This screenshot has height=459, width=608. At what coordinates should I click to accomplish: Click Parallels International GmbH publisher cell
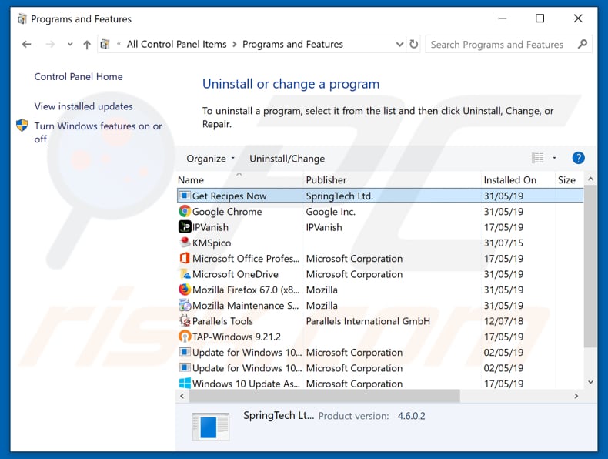tap(368, 321)
